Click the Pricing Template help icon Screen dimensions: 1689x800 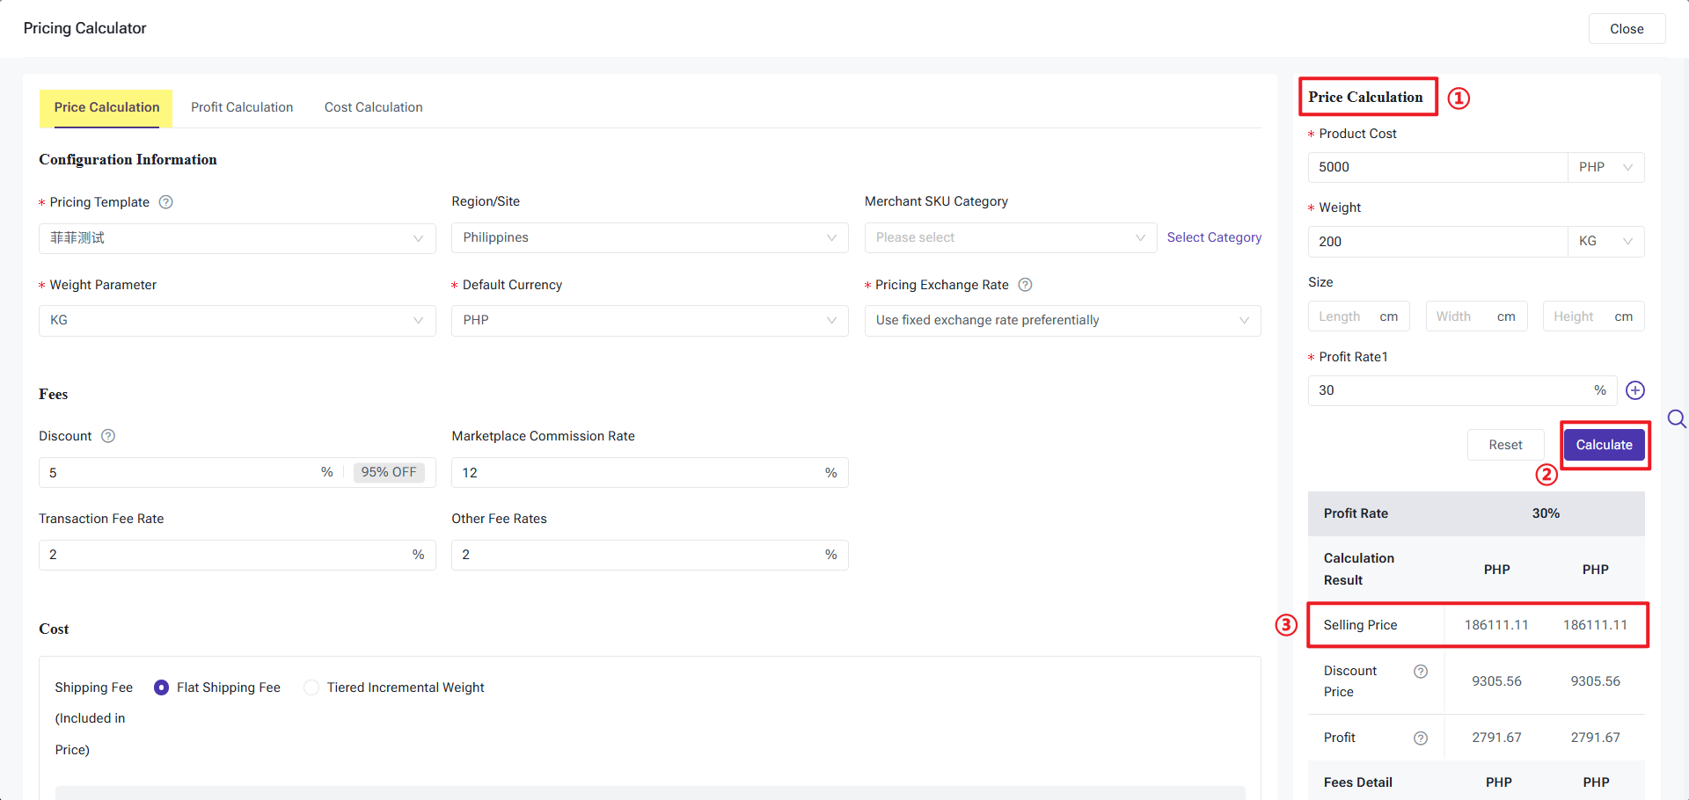coord(165,202)
